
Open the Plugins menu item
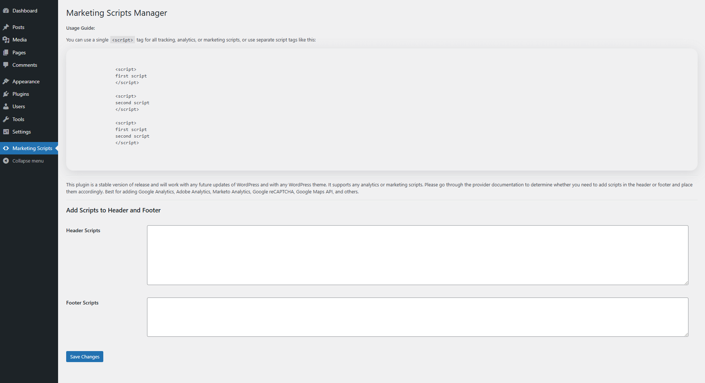[21, 94]
